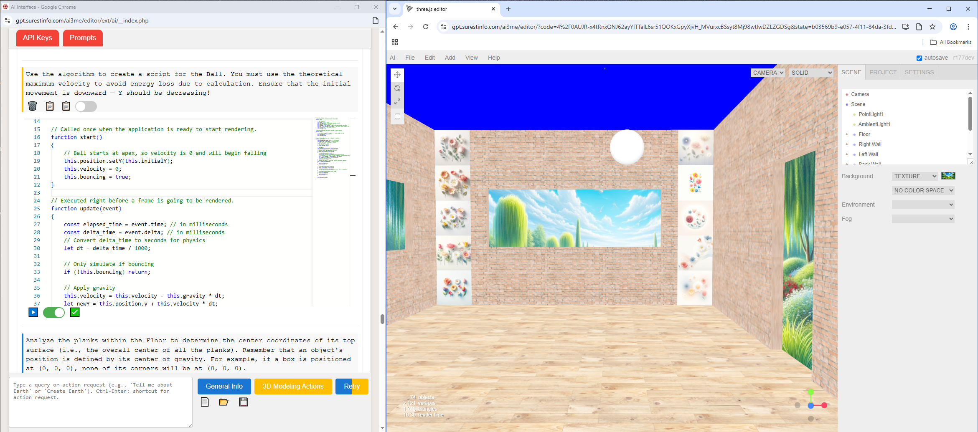
Task: Select the rotate tool in the viewport
Action: click(397, 88)
